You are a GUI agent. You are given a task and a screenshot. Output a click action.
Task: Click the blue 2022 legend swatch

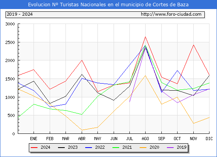(x=88, y=148)
